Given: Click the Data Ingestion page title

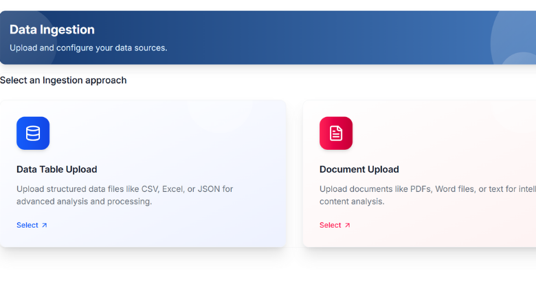Looking at the screenshot, I should 52,30.
